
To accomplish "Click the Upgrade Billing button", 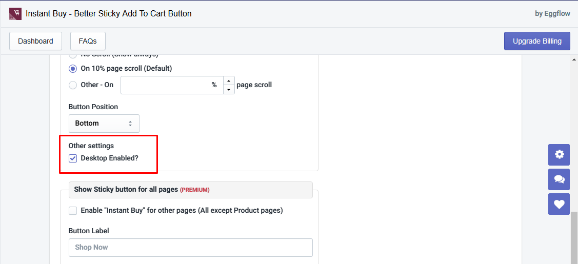I will pyautogui.click(x=537, y=41).
